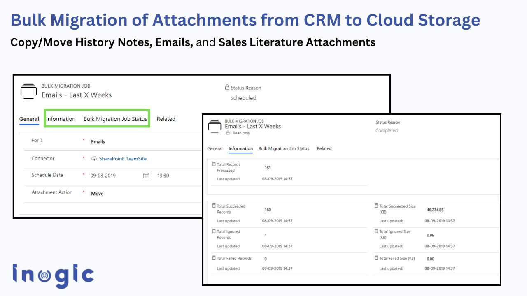Click the Connector field label

(43, 158)
